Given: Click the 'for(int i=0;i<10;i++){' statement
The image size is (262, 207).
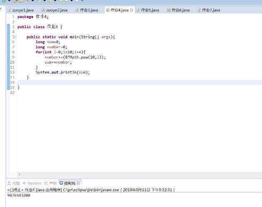Looking at the screenshot, I should 61,52.
